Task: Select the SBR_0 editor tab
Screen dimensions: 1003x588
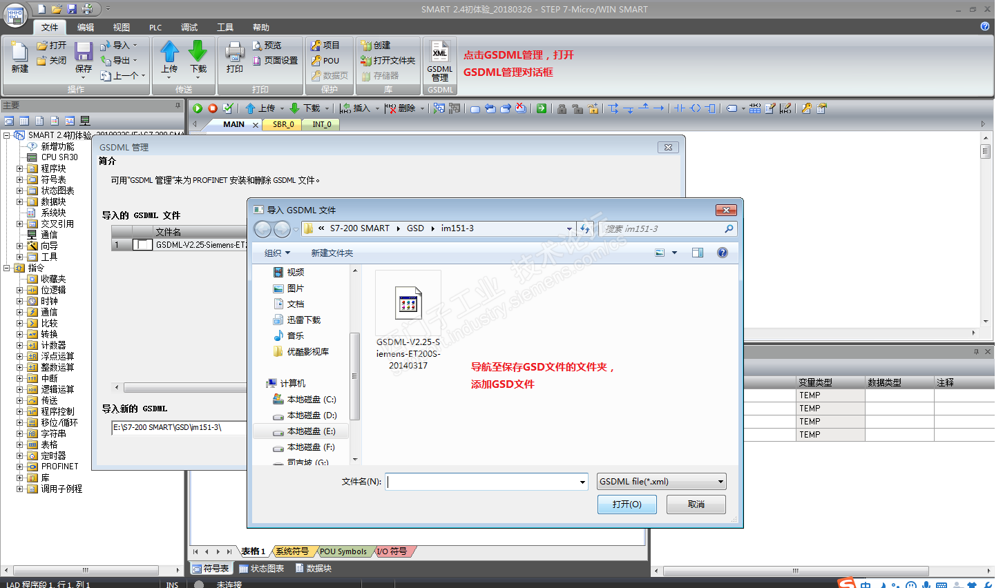Action: [x=283, y=124]
